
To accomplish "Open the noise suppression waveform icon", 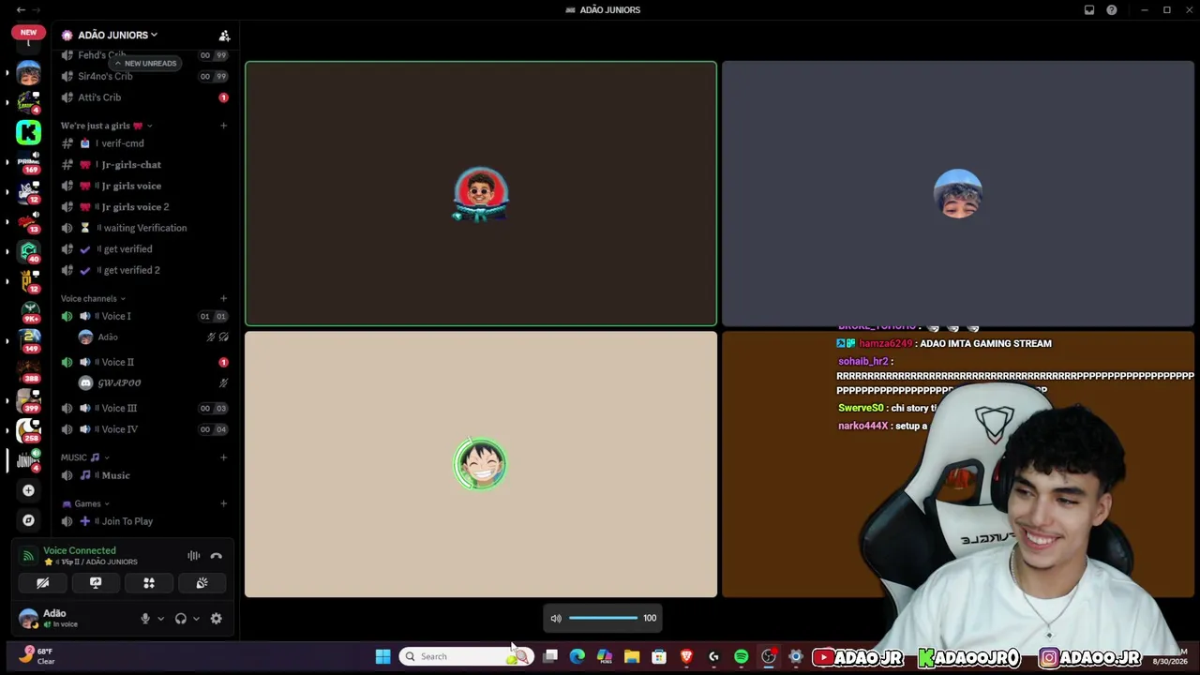I will pyautogui.click(x=193, y=556).
